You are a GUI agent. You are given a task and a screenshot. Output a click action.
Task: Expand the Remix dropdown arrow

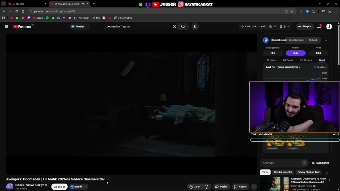tap(86, 187)
